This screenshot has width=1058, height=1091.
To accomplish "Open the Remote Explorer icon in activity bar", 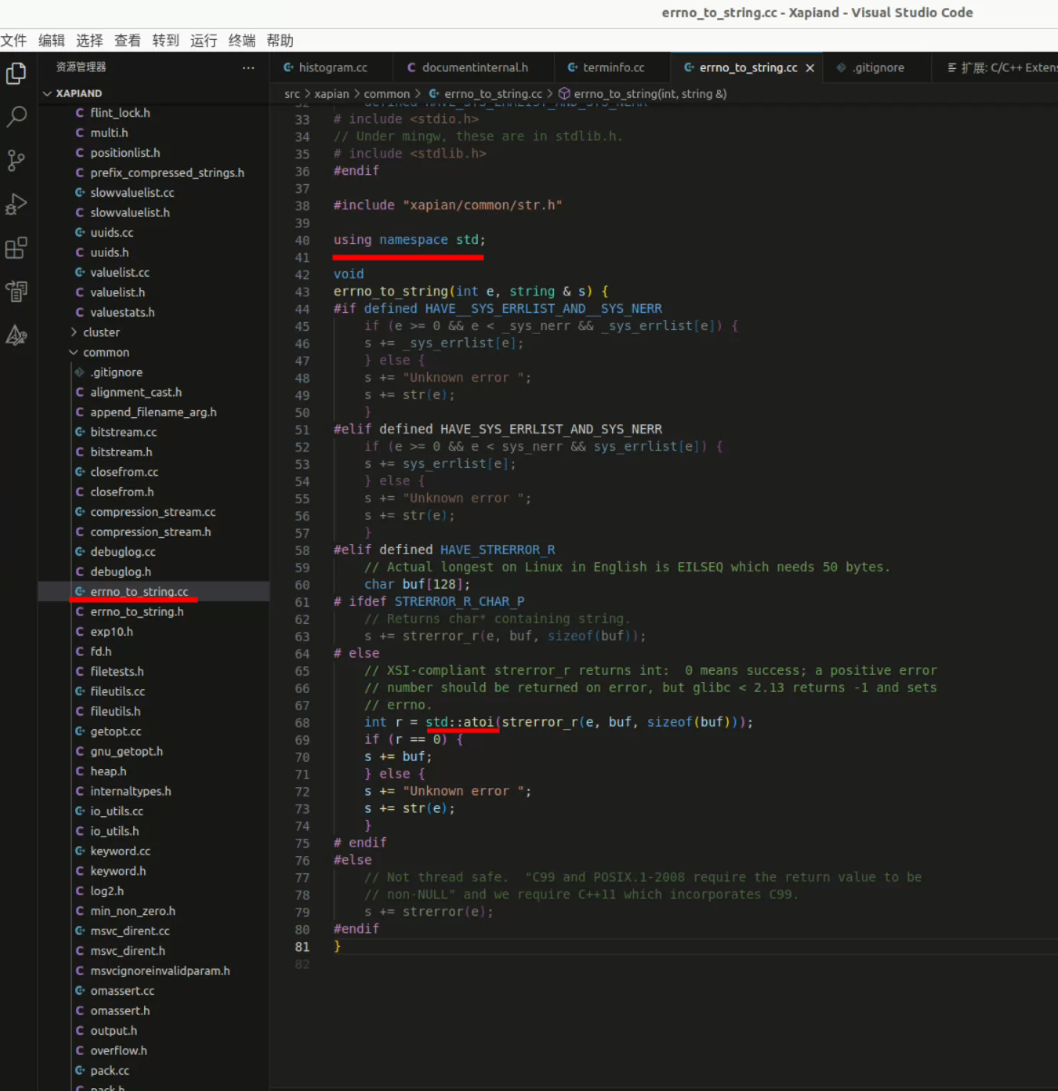I will coord(16,291).
